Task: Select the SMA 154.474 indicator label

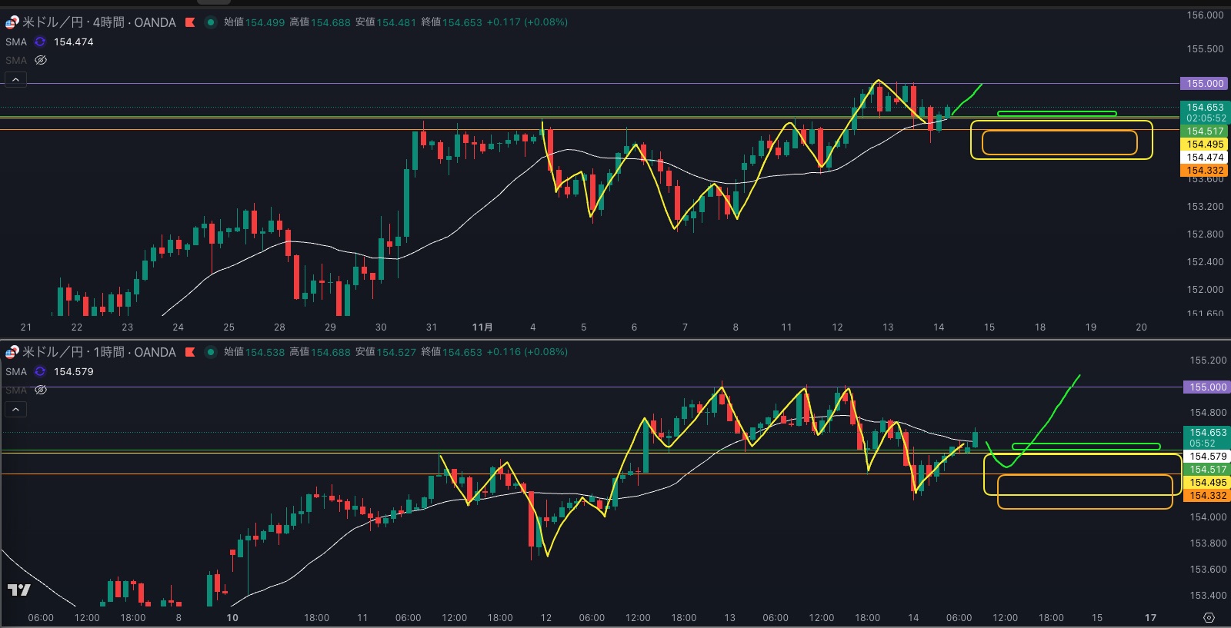Action: pyautogui.click(x=16, y=42)
